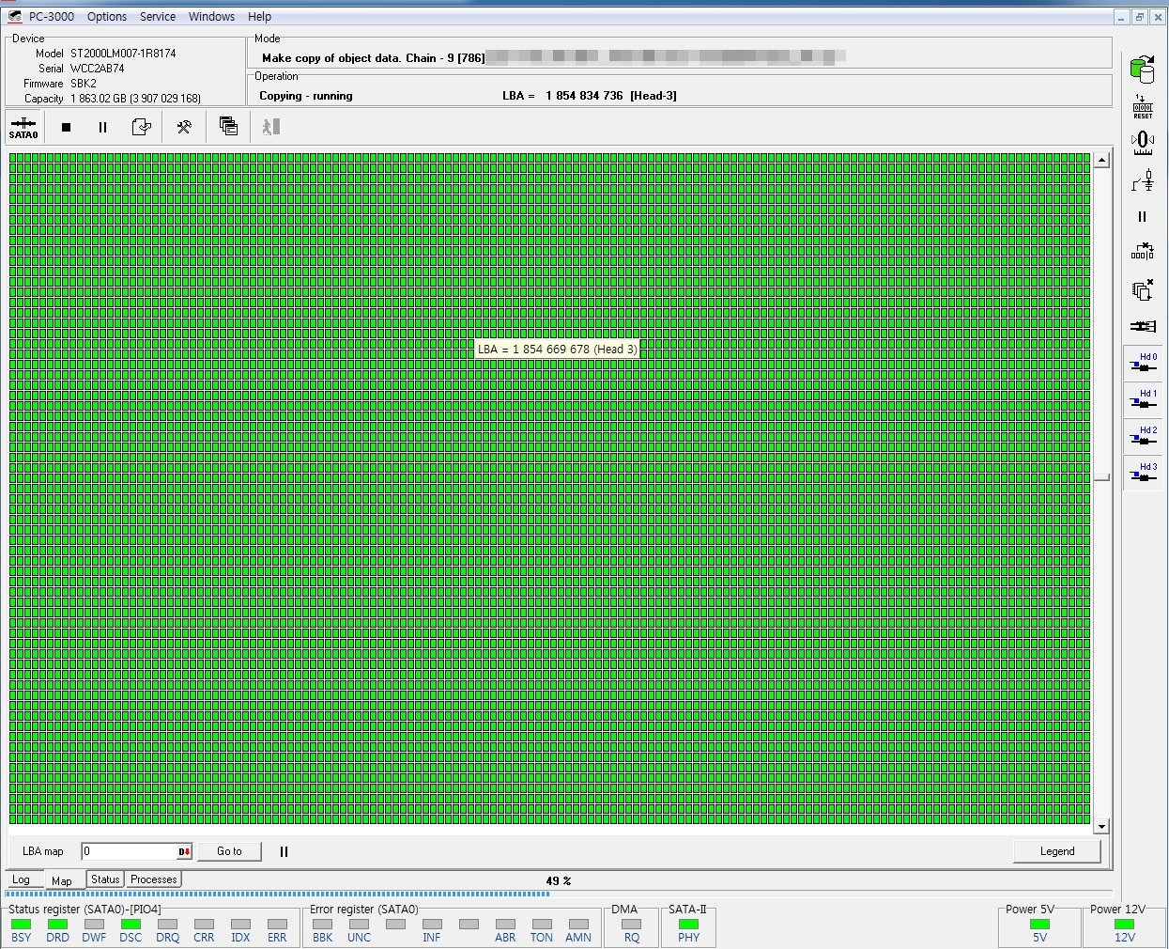Pause the map with the icon beside Go to
Viewport: 1169px width, 949px height.
[284, 851]
